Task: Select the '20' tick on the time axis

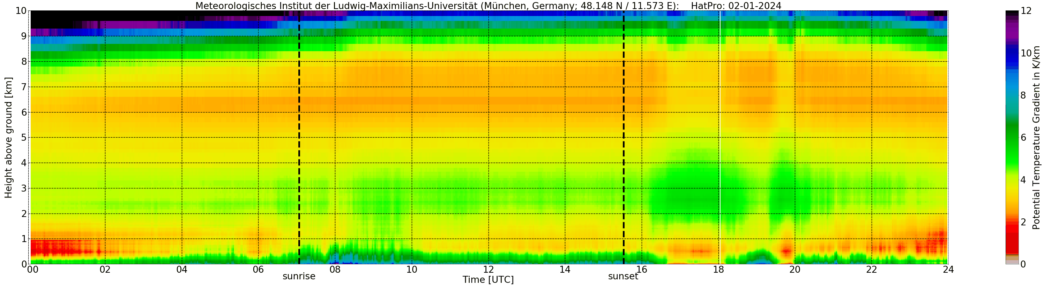Action: click(795, 270)
